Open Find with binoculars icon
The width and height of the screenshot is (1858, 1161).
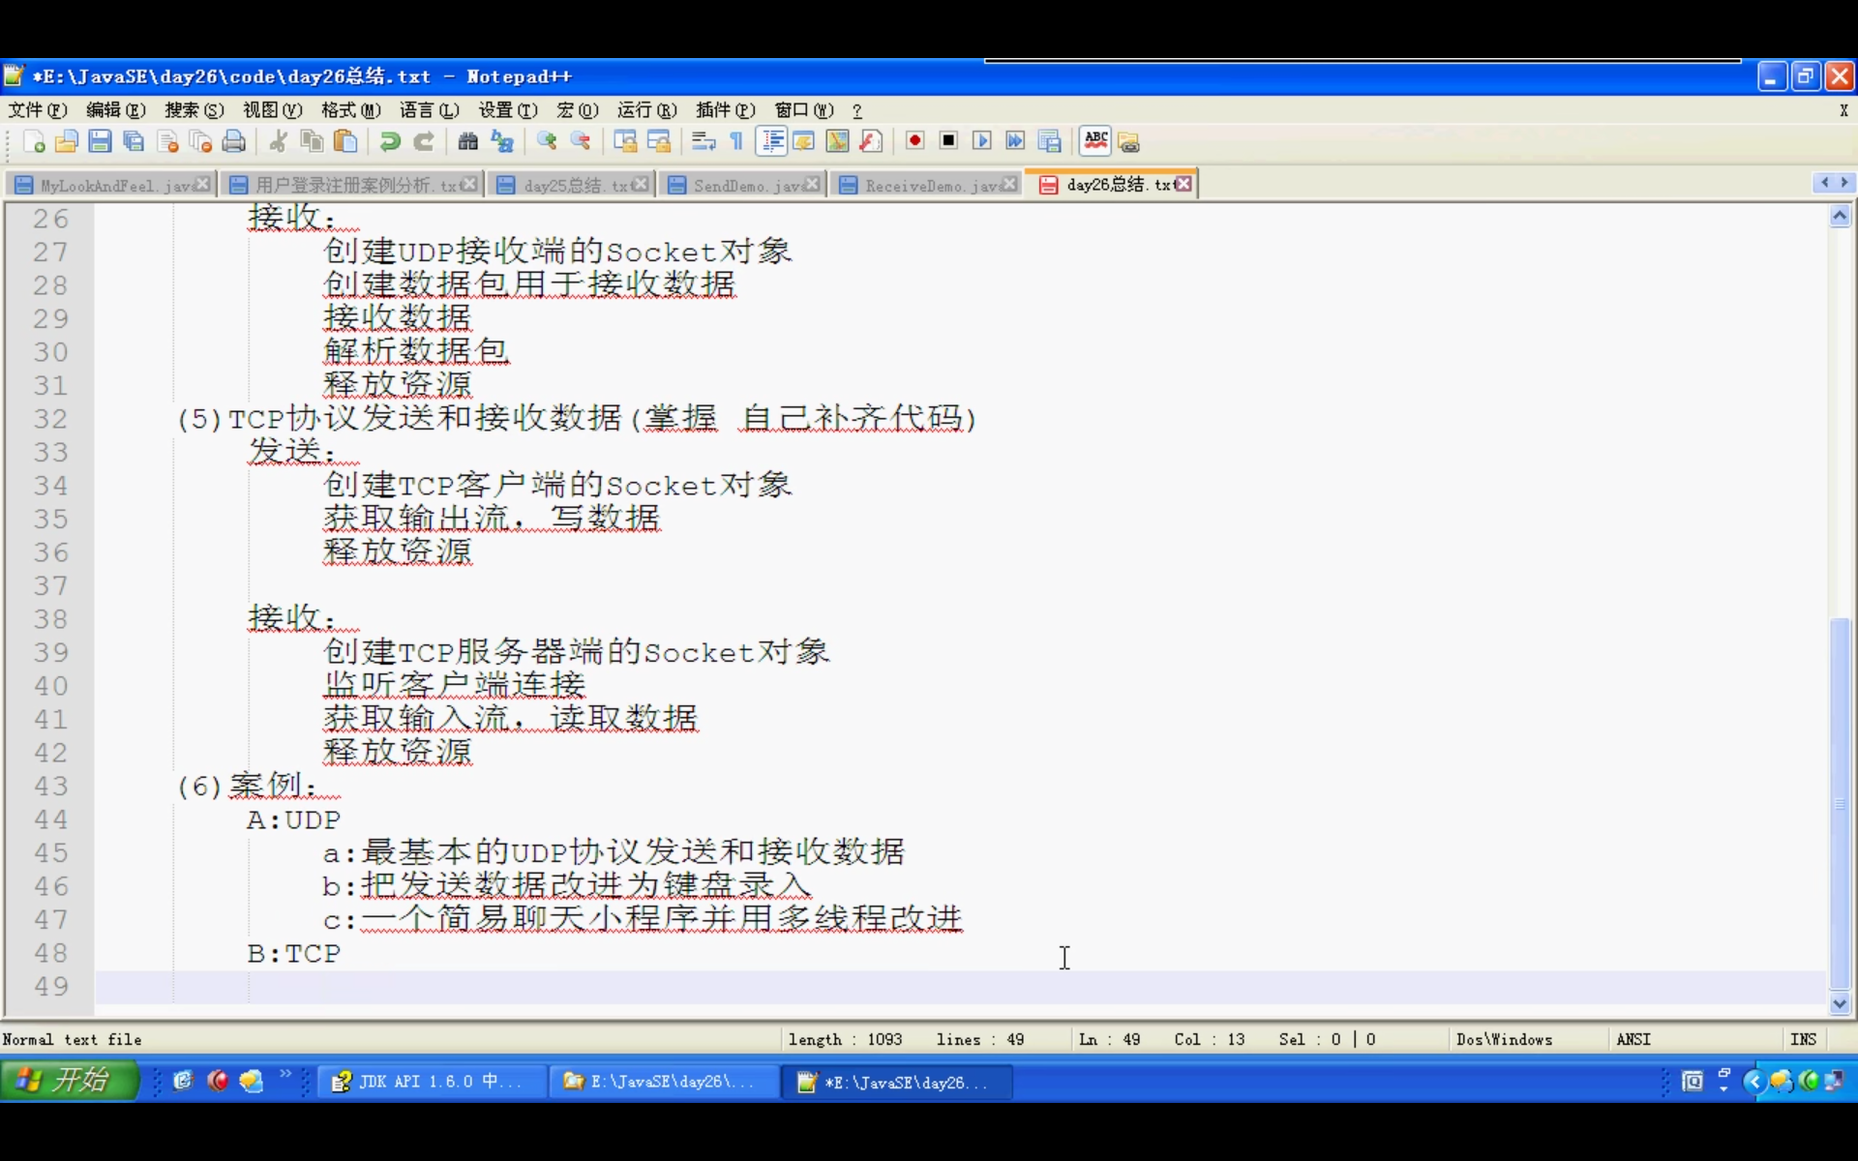pyautogui.click(x=468, y=142)
